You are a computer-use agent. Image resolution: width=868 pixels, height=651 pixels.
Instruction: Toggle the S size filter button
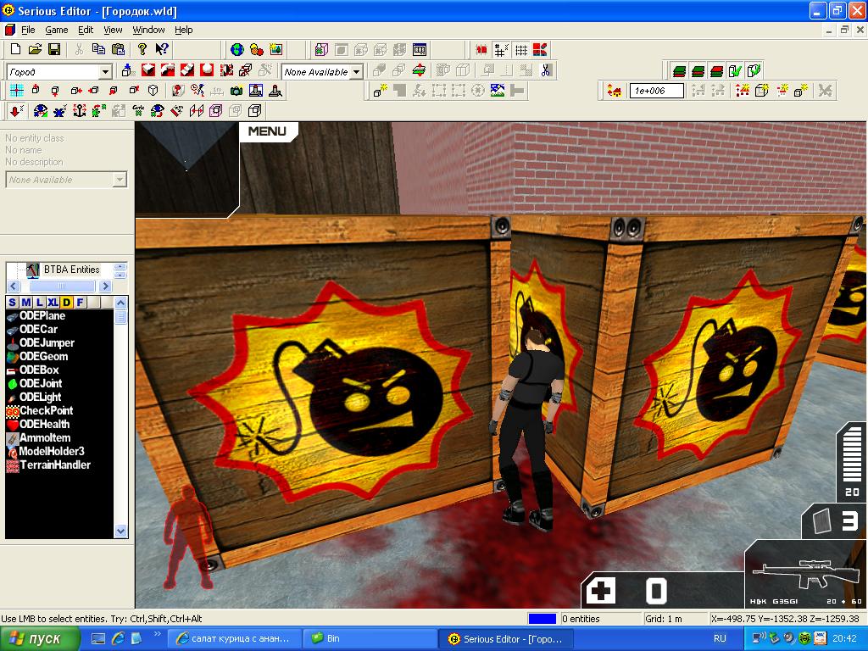(12, 303)
